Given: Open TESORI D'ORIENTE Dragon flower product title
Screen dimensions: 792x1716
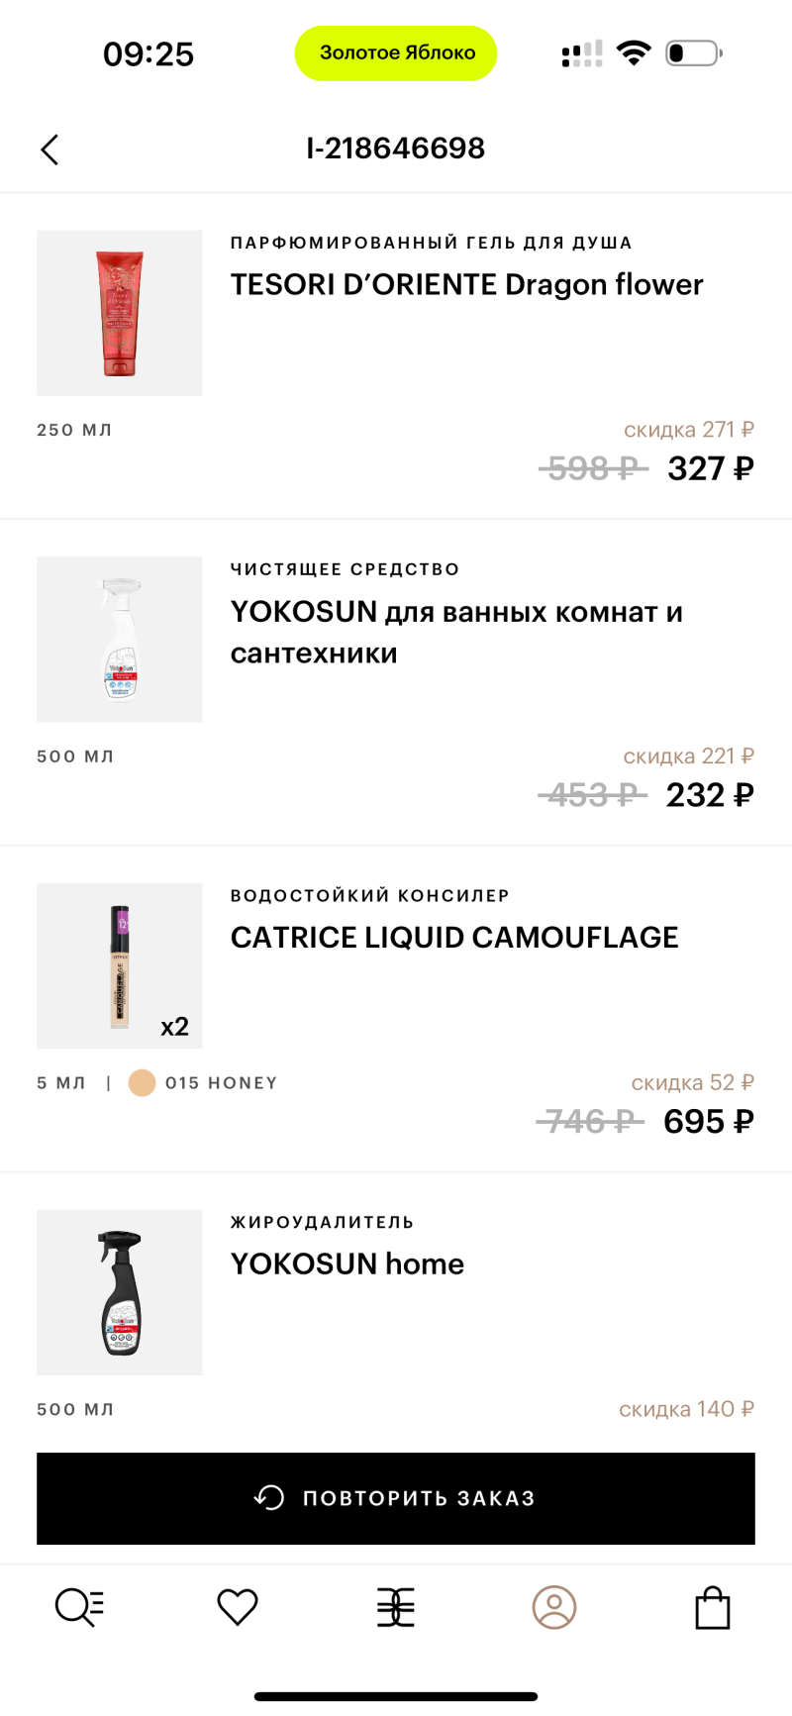Looking at the screenshot, I should pos(466,285).
